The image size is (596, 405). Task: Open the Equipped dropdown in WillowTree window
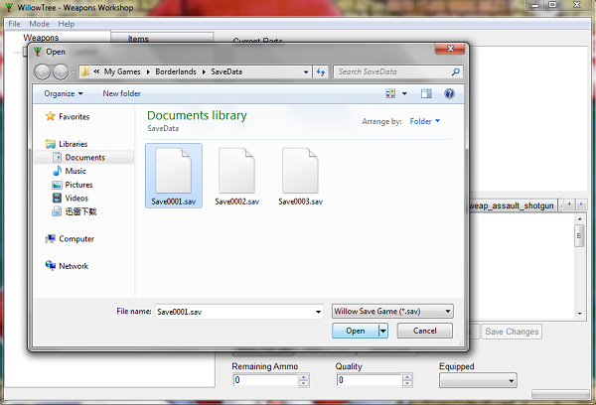click(x=478, y=380)
